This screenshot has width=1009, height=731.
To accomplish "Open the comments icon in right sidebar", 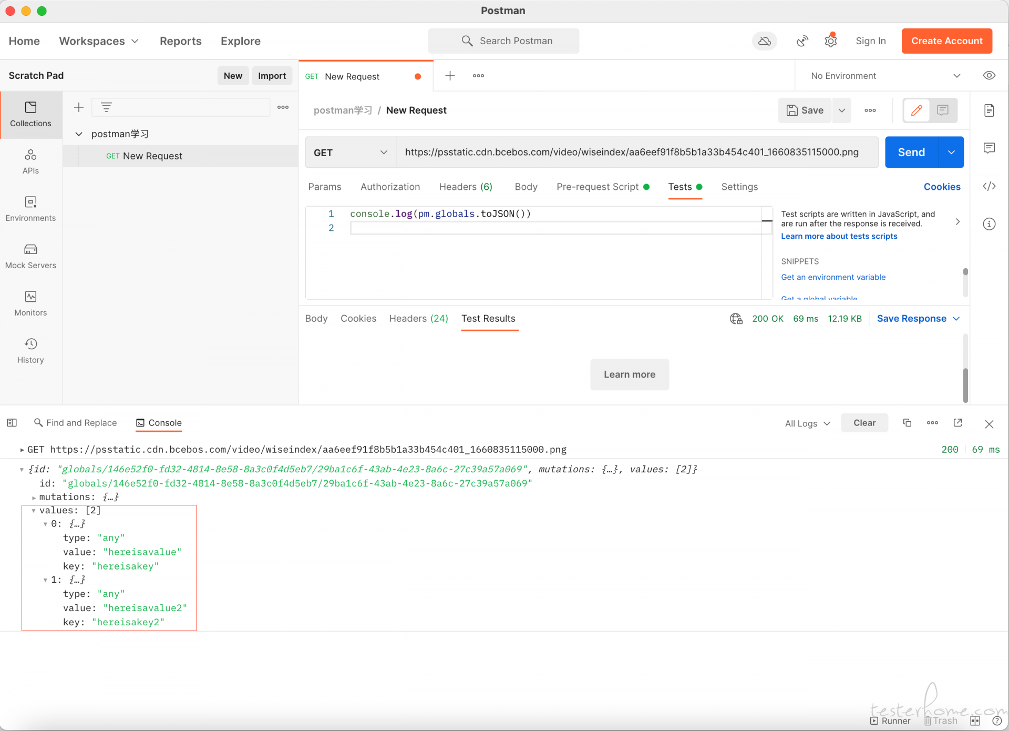I will point(989,148).
